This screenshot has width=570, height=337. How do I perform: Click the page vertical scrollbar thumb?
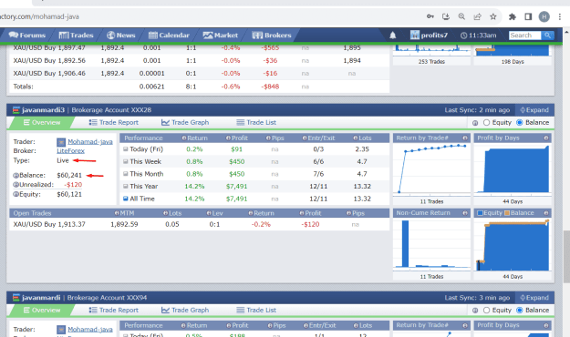566,256
